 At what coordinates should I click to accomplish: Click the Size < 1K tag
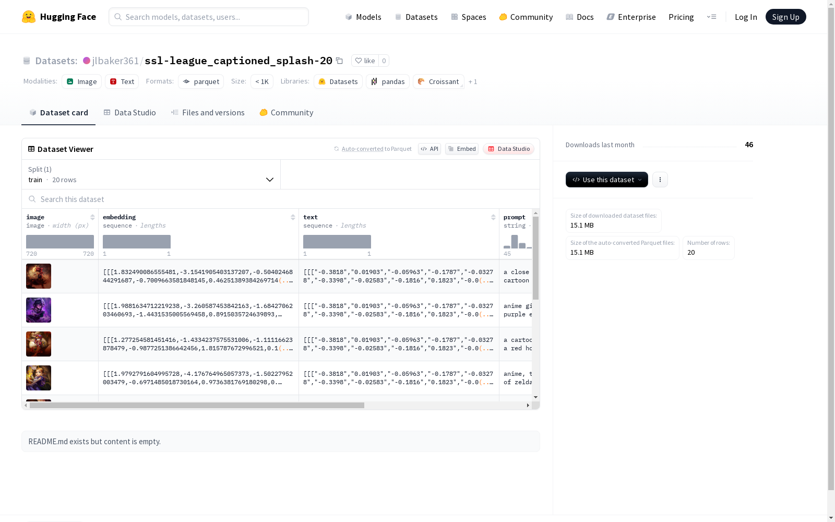pos(262,81)
